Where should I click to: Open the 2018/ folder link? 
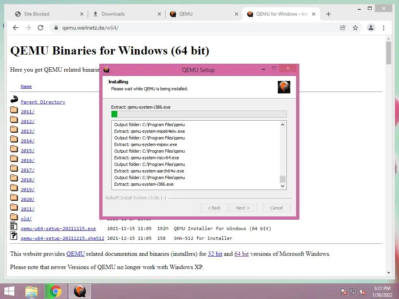[x=28, y=180]
